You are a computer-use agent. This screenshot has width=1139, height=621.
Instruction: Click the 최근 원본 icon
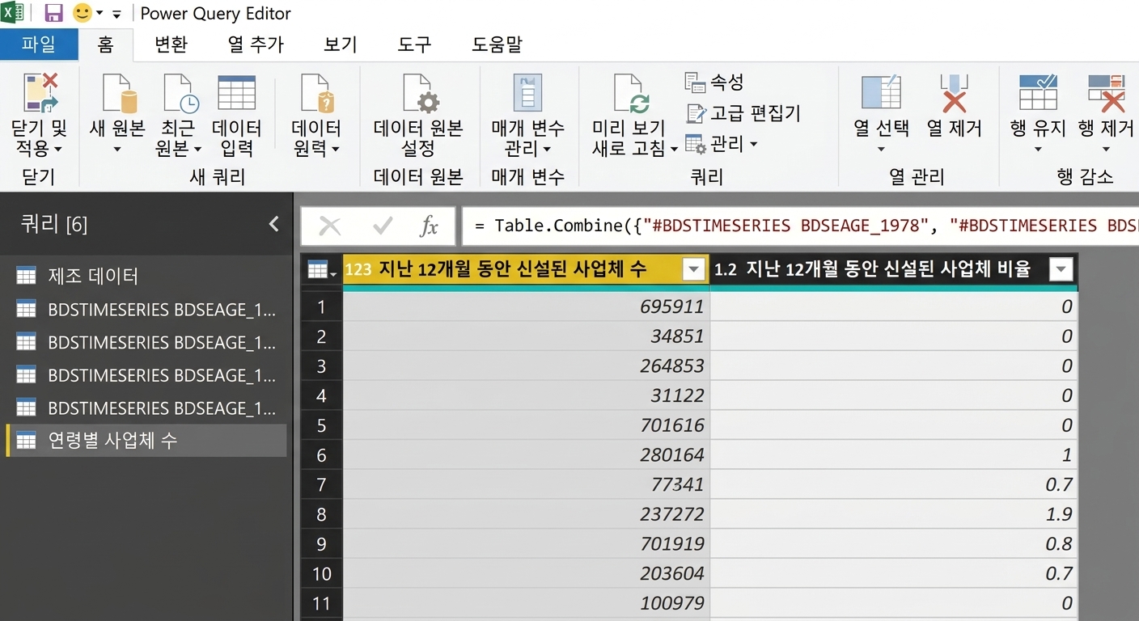pyautogui.click(x=180, y=92)
